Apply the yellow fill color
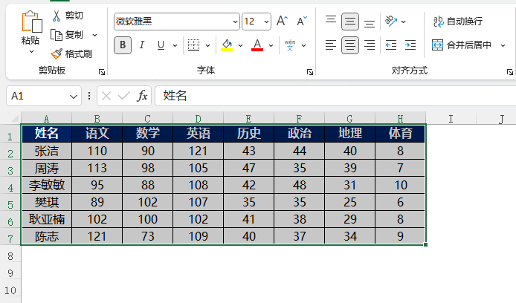This screenshot has width=516, height=303. coord(227,45)
